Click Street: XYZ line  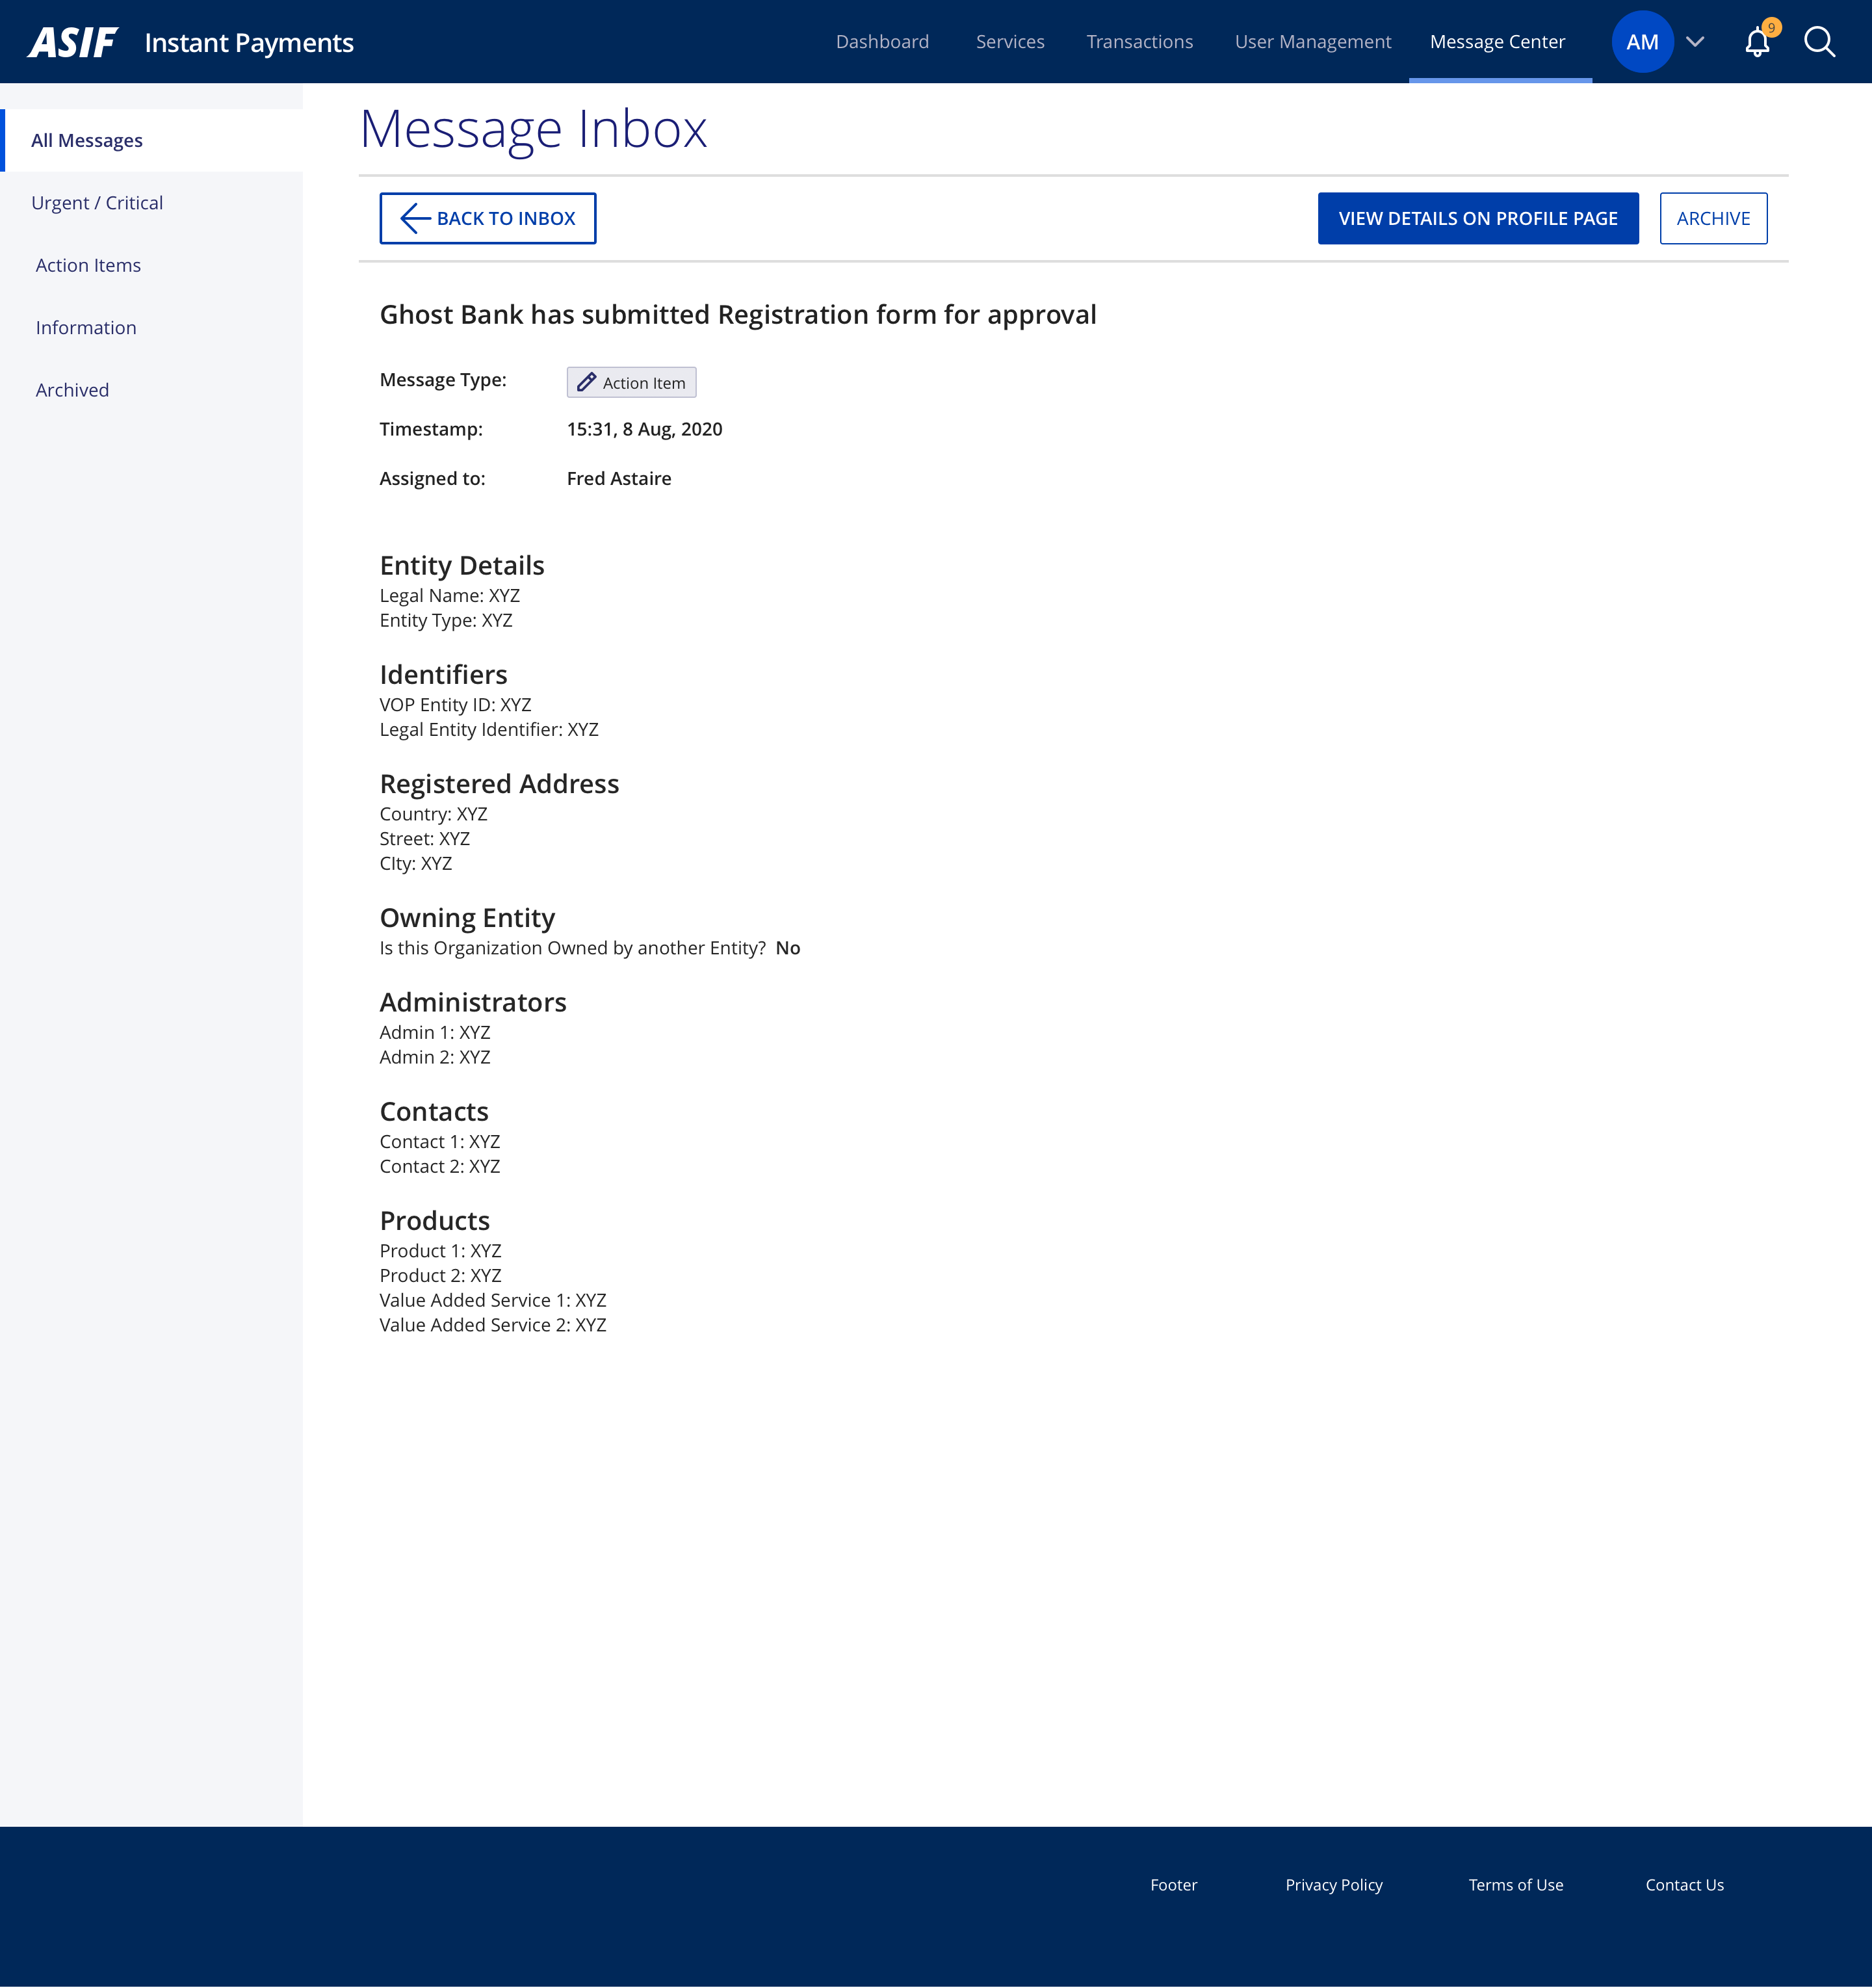tap(424, 839)
